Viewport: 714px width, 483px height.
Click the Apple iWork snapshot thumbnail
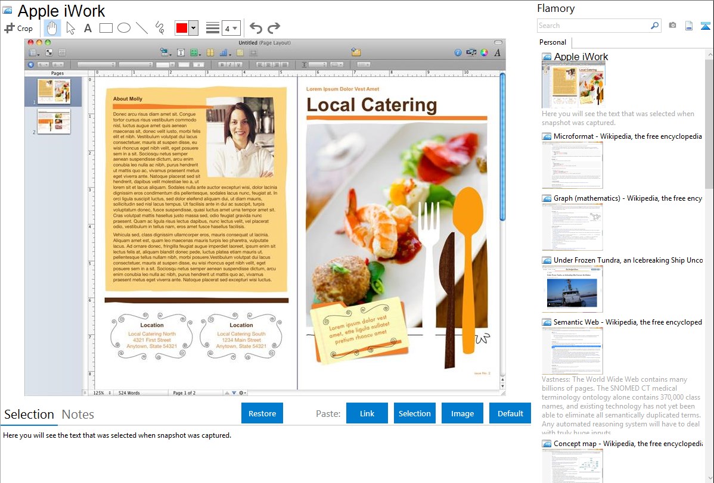point(573,85)
